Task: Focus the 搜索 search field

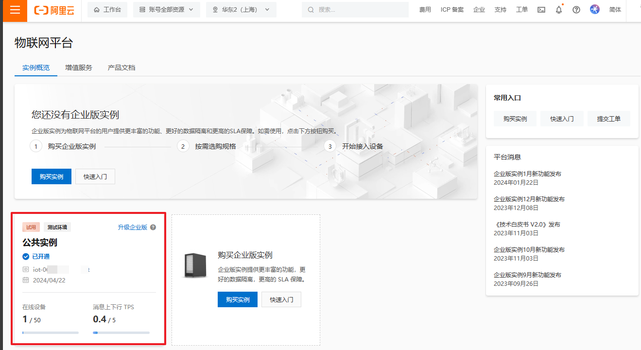Action: point(355,10)
